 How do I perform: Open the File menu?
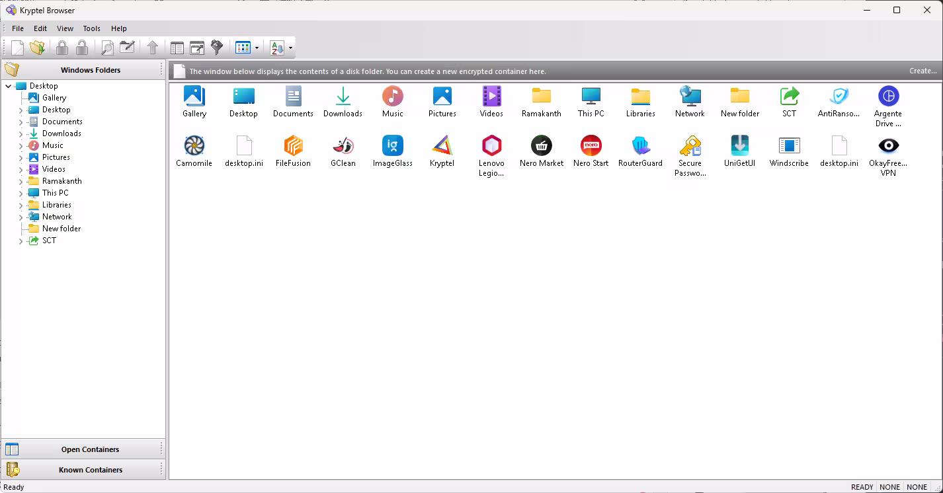tap(18, 28)
